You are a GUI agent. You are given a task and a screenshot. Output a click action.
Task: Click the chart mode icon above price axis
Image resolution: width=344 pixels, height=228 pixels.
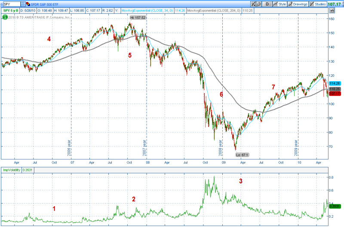coord(332,10)
